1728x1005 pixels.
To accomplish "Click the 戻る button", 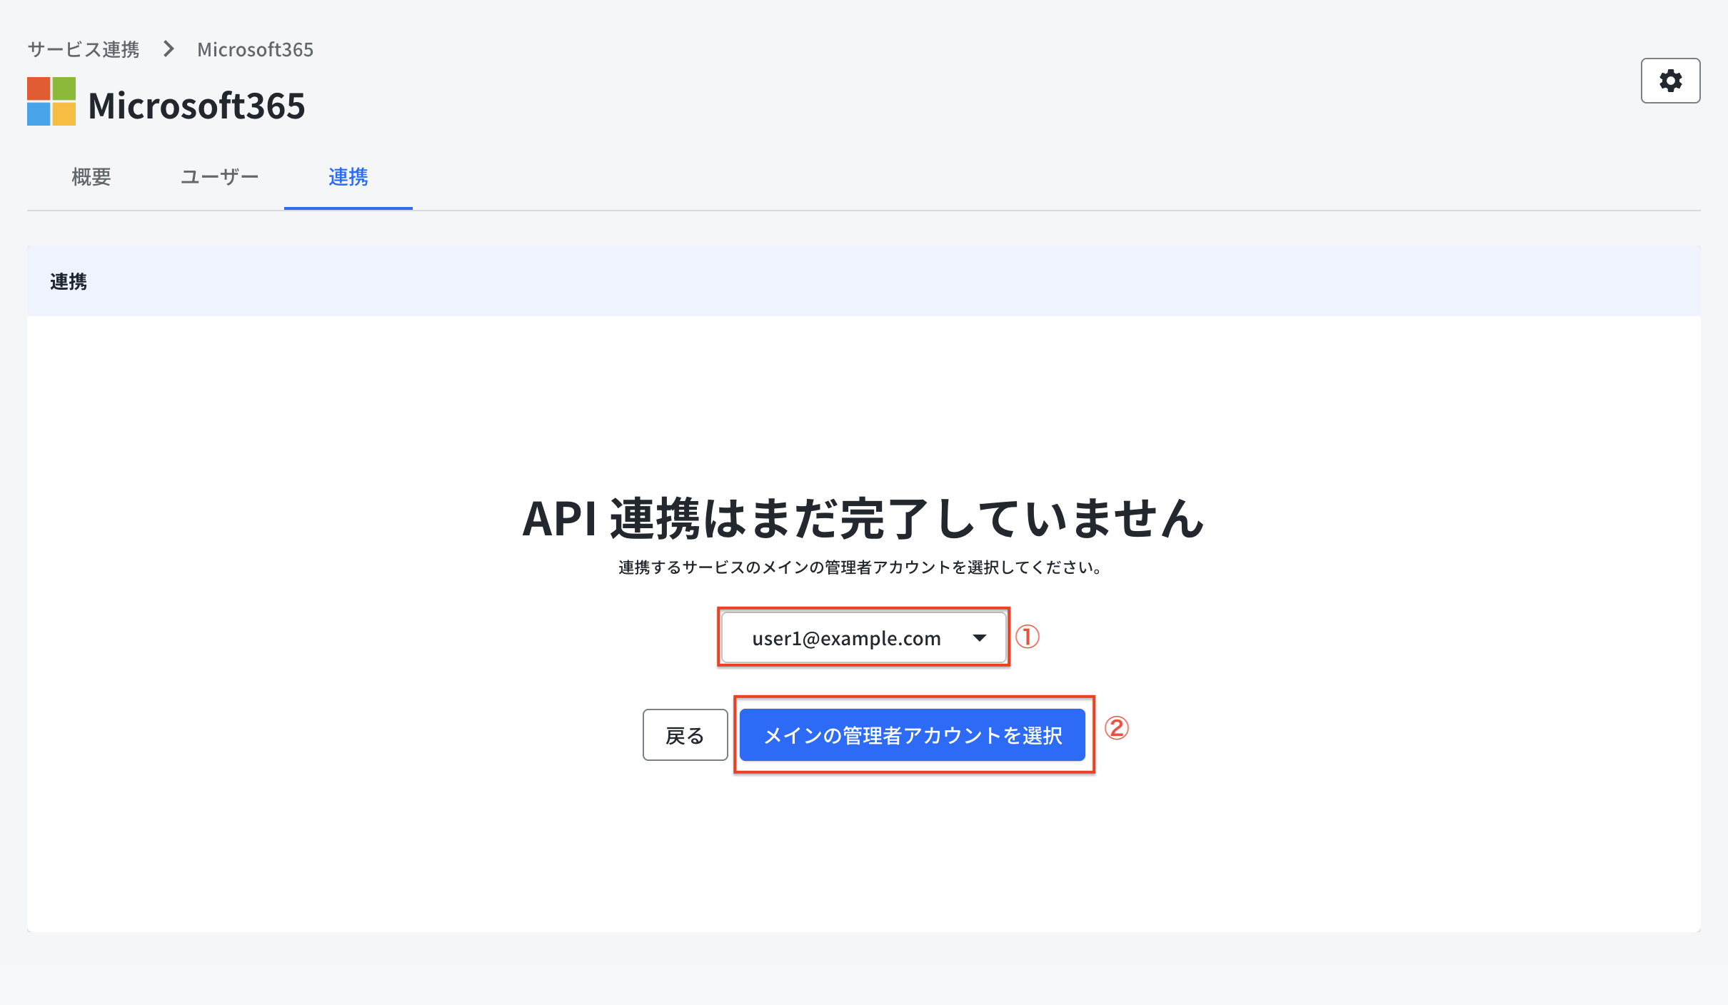I will (685, 734).
